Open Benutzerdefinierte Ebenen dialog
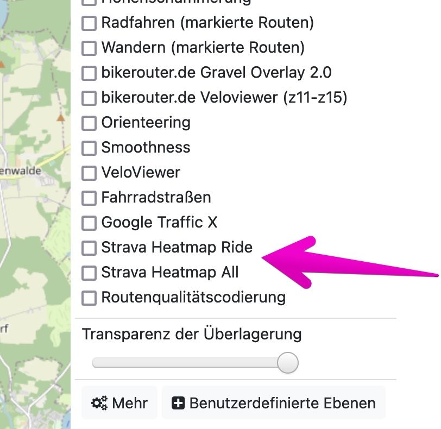 274,403
